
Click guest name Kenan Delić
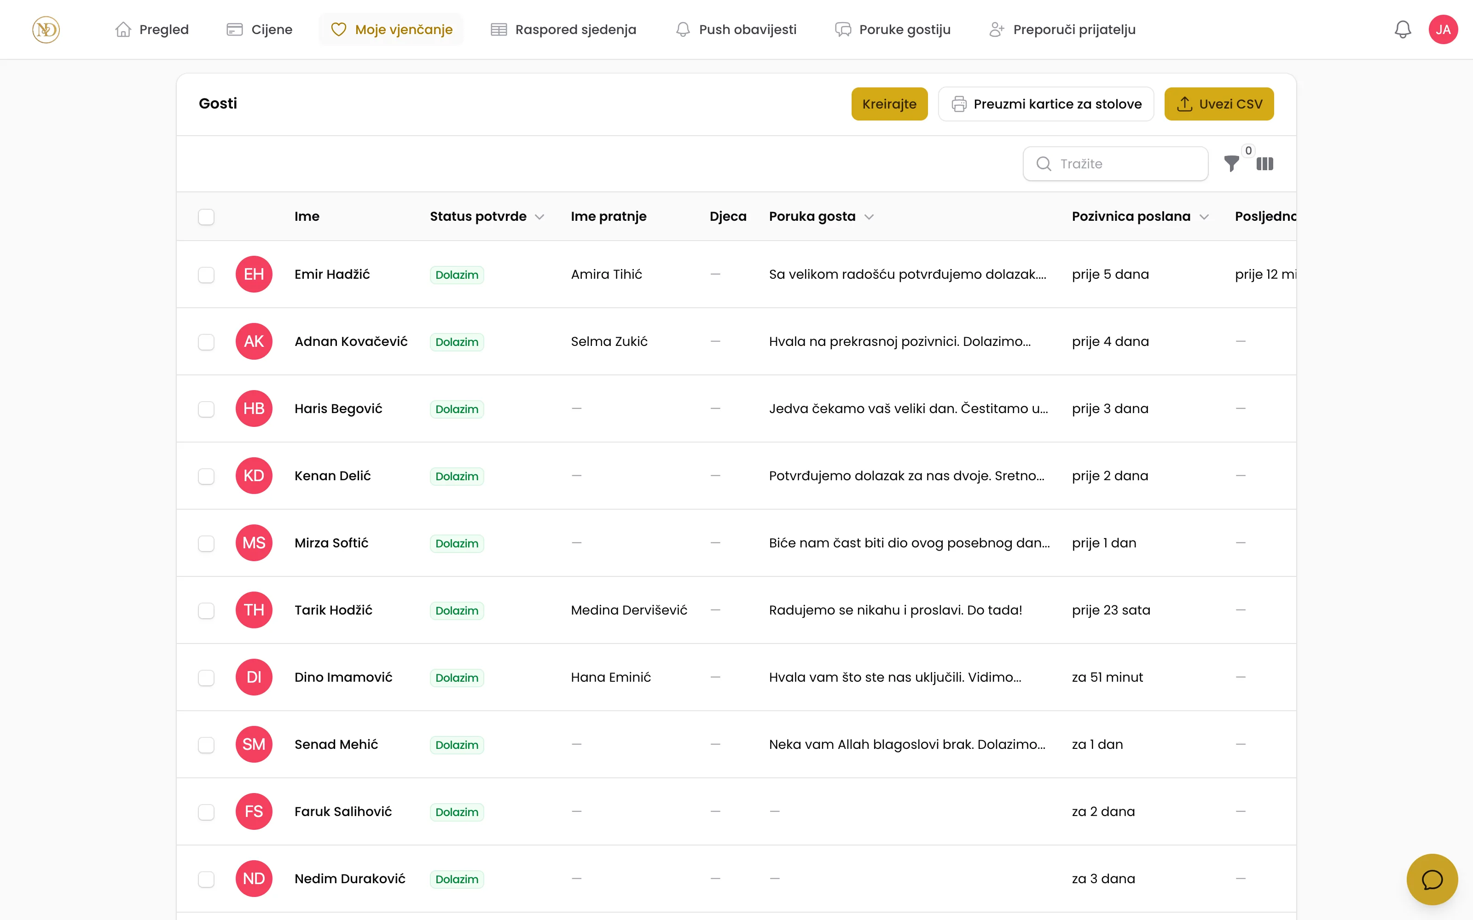tap(332, 476)
